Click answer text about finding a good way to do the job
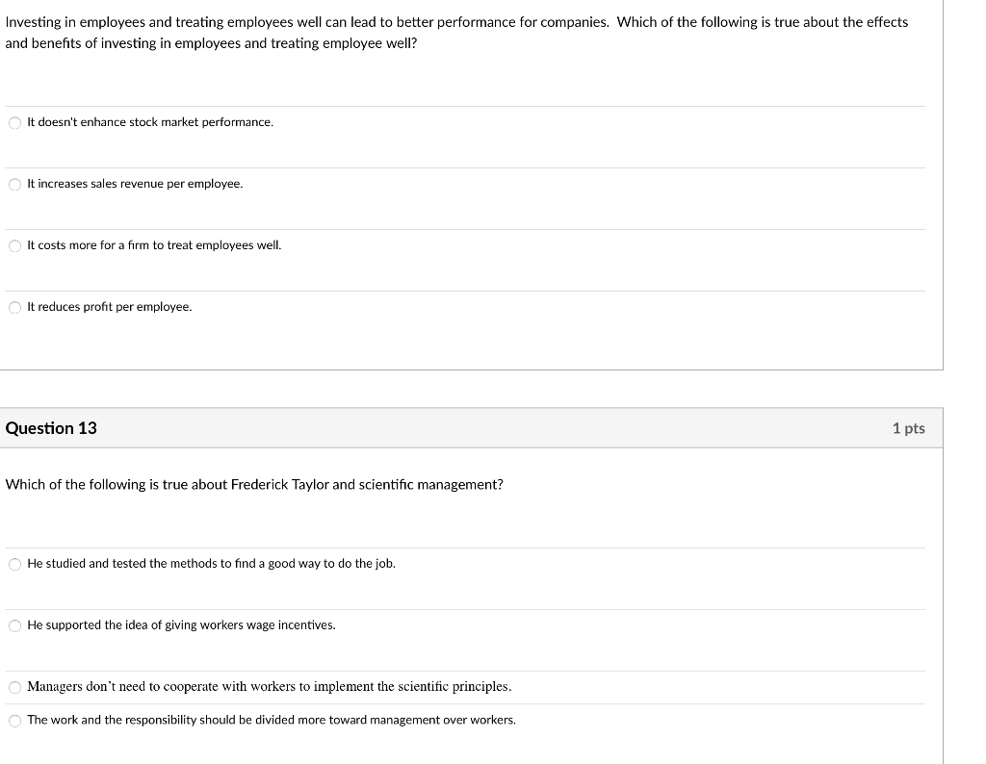This screenshot has height=764, width=986. click(211, 564)
